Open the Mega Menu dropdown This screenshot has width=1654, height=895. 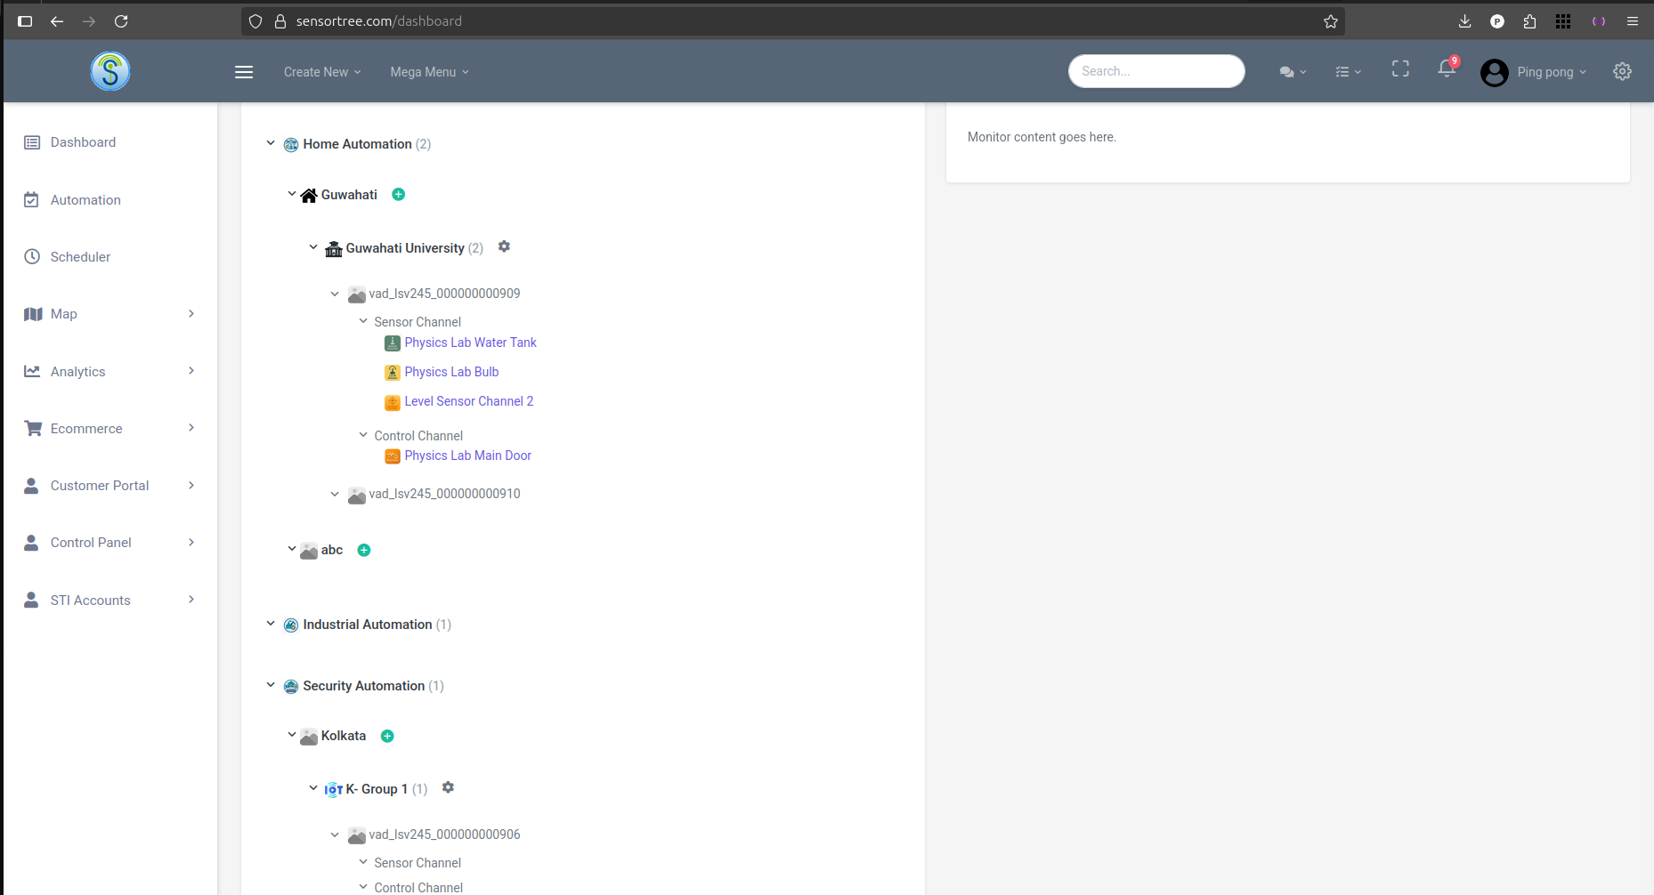coord(428,72)
